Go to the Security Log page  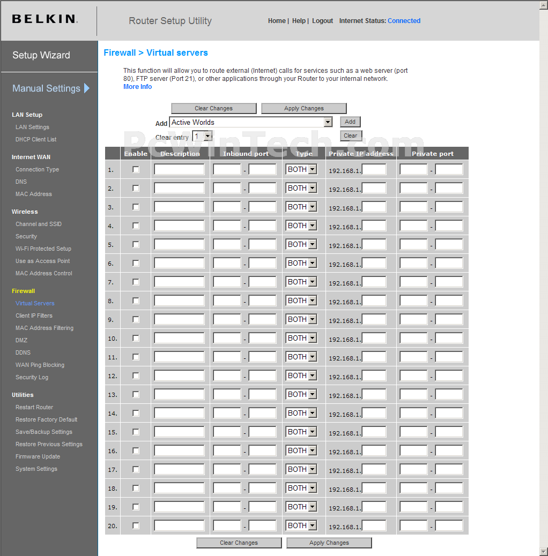[x=32, y=377]
